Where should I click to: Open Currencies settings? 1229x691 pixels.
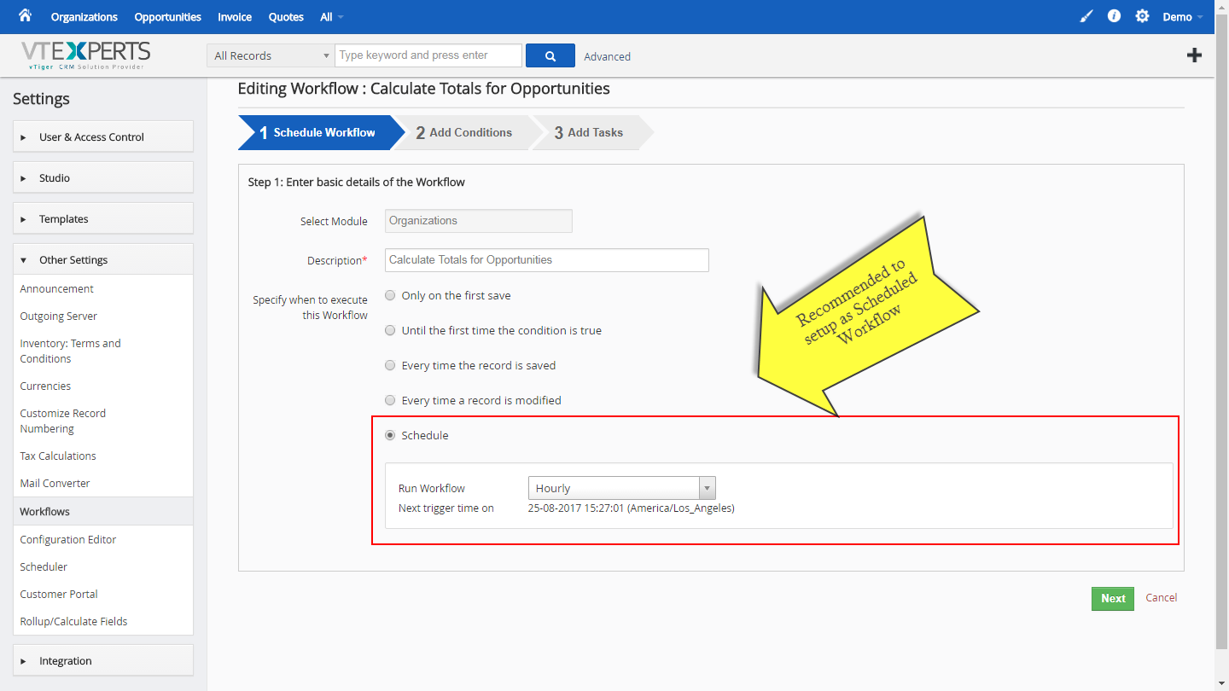(45, 386)
